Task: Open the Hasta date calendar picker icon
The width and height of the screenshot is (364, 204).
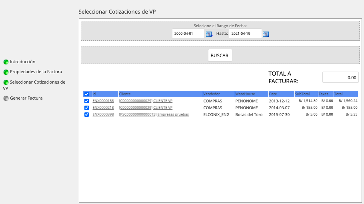Action: pyautogui.click(x=266, y=34)
